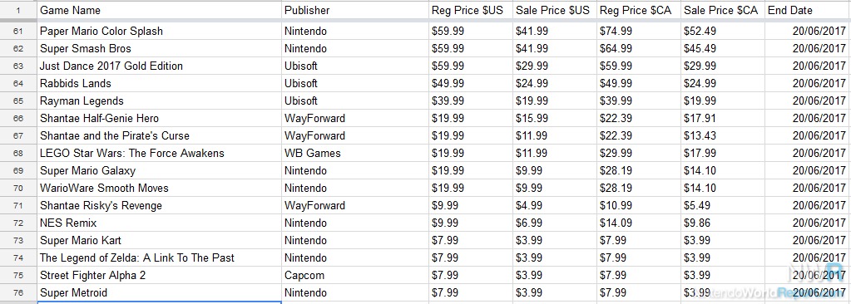The image size is (851, 304).
Task: Select the Rayman Legends cell
Action: [x=159, y=101]
